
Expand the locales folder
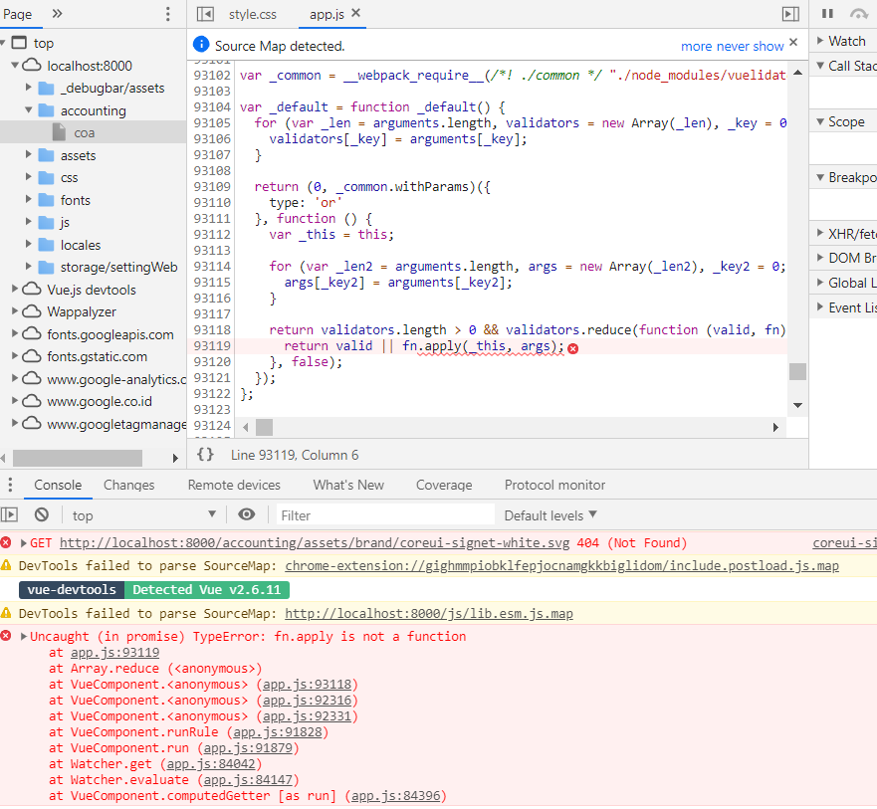[x=29, y=244]
